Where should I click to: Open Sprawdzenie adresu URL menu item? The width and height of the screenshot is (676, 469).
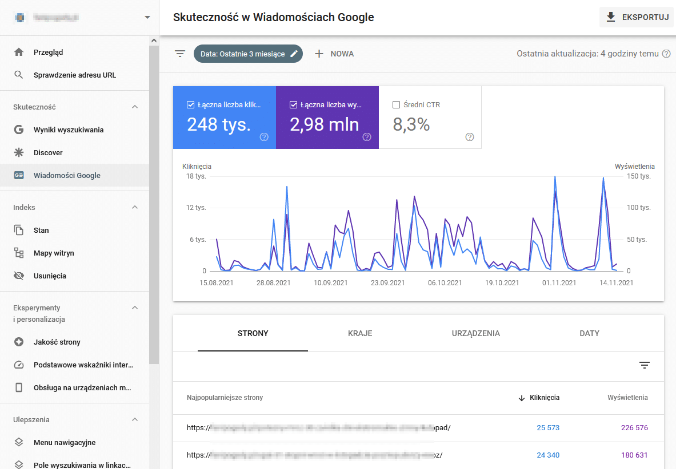pyautogui.click(x=75, y=75)
